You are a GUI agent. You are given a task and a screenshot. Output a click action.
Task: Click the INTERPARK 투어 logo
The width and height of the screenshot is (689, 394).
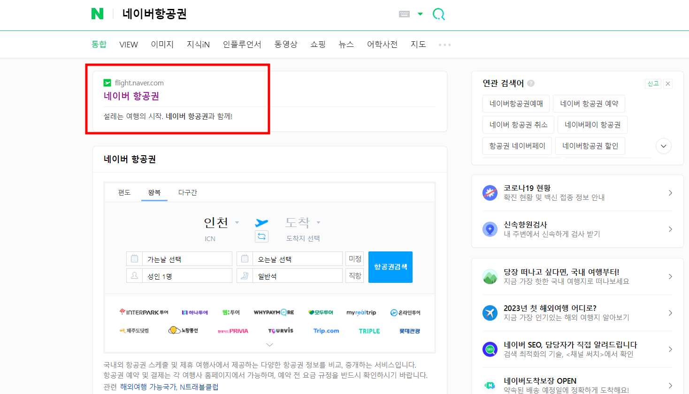(144, 312)
